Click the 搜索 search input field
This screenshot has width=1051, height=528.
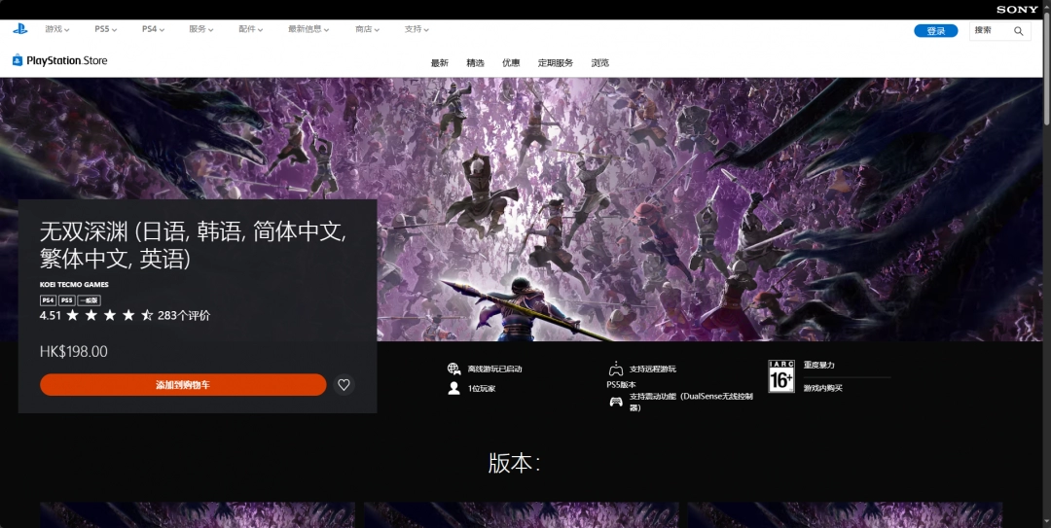991,31
